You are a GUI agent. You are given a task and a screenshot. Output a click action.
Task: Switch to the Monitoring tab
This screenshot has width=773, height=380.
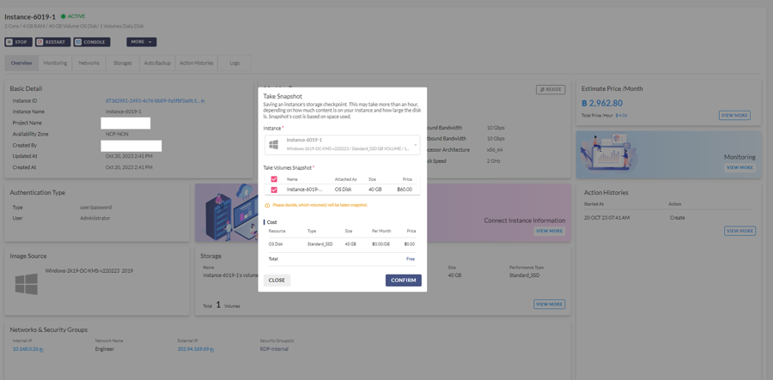coord(55,63)
